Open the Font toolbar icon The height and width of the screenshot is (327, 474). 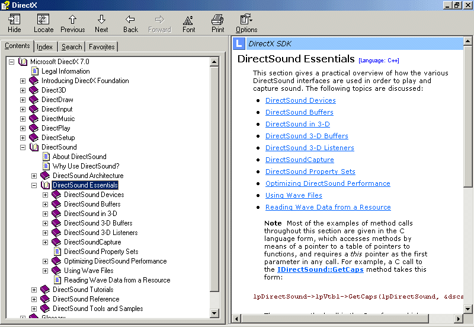pyautogui.click(x=188, y=23)
